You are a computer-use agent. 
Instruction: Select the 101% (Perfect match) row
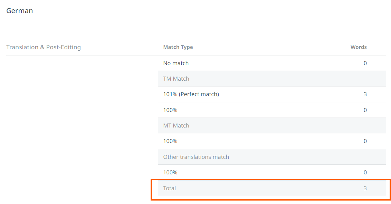[x=272, y=94]
